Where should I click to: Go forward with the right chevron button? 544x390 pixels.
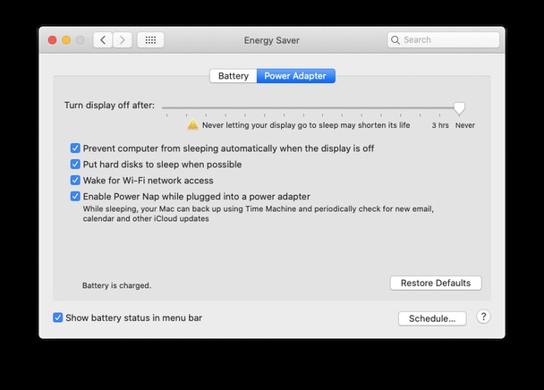pyautogui.click(x=122, y=40)
